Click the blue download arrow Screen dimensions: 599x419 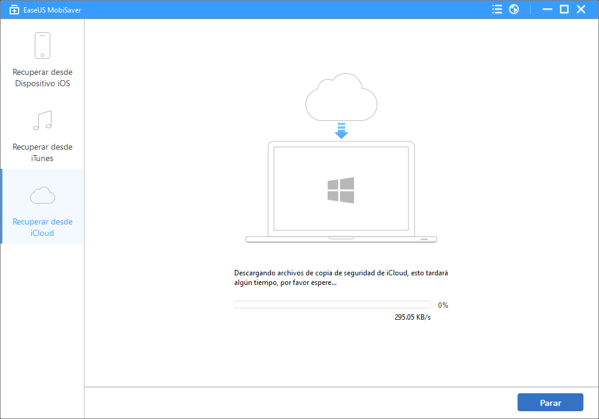[x=341, y=130]
